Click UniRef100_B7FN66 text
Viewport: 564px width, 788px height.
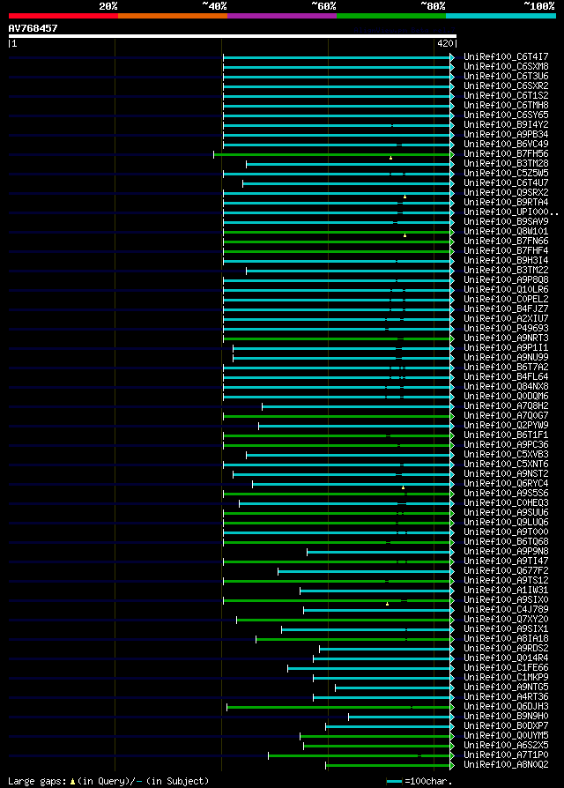(x=506, y=241)
